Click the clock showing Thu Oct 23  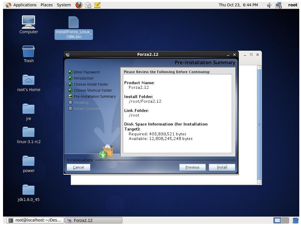[238, 5]
